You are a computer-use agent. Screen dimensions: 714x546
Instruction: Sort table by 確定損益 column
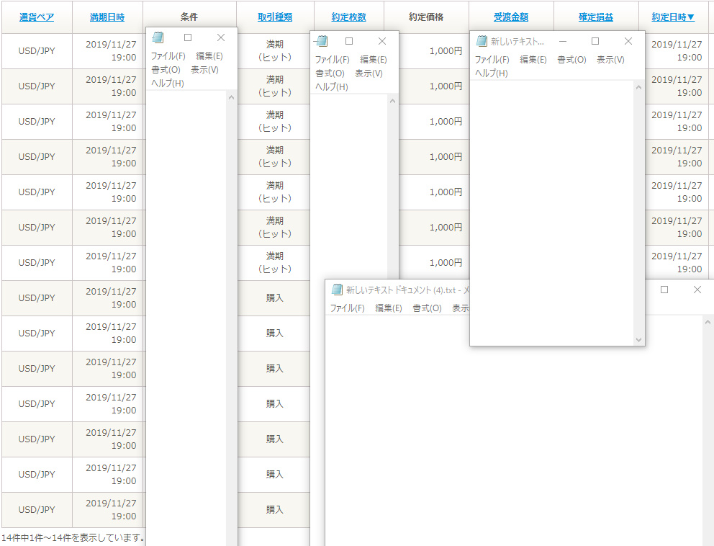[596, 17]
